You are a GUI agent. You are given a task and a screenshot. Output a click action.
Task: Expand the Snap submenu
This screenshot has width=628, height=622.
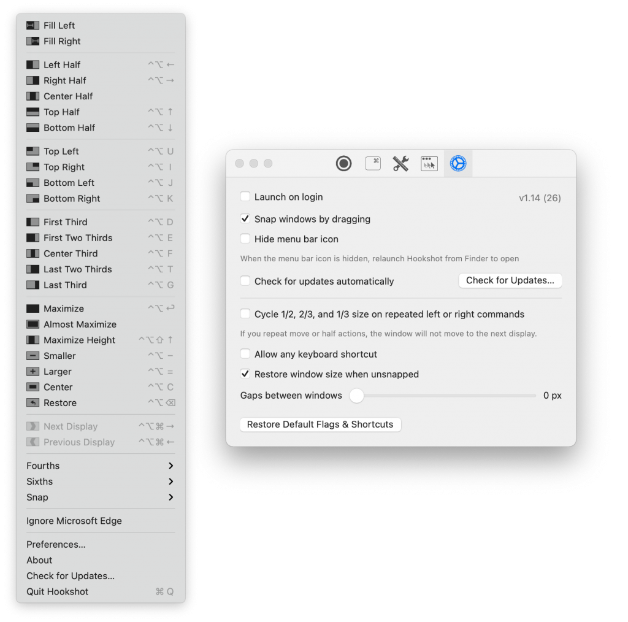(x=101, y=497)
